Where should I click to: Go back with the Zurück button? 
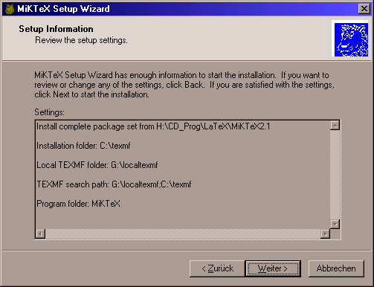[x=217, y=268]
